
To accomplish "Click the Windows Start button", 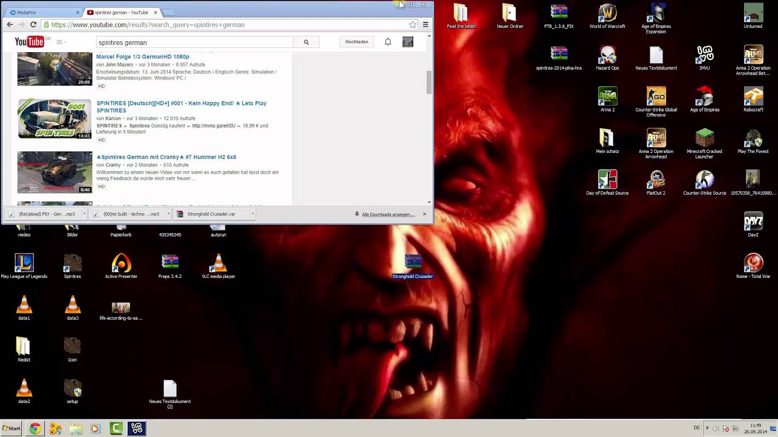I will tap(11, 429).
